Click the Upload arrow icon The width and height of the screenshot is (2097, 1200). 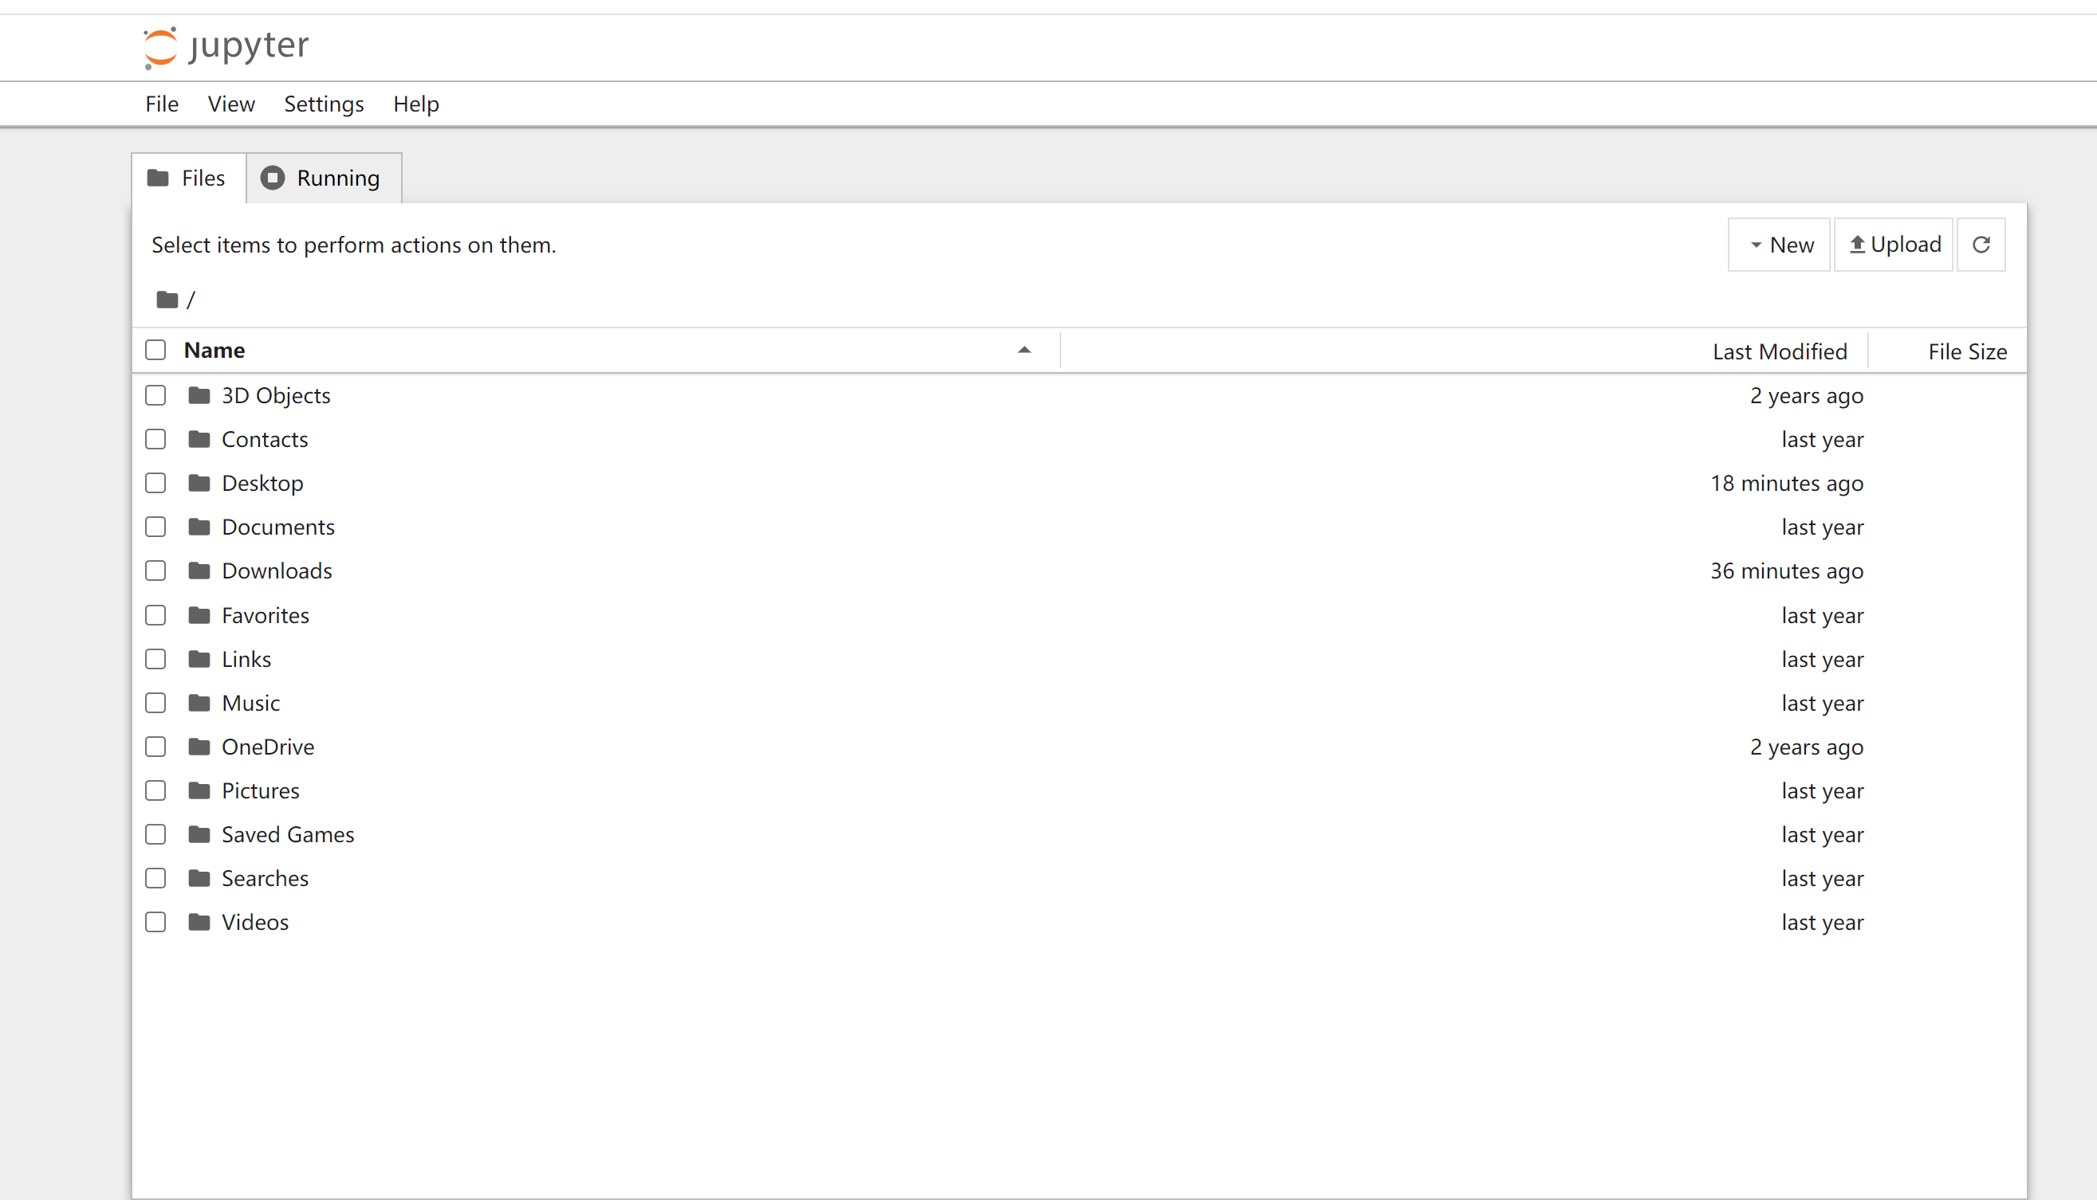(1857, 245)
